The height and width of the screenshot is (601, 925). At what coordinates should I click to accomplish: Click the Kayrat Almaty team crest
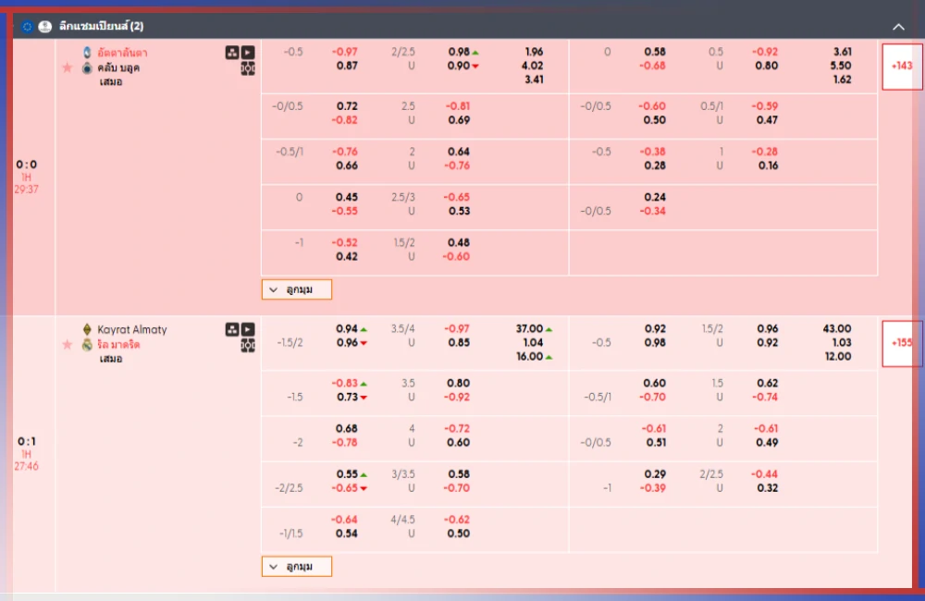pos(87,329)
